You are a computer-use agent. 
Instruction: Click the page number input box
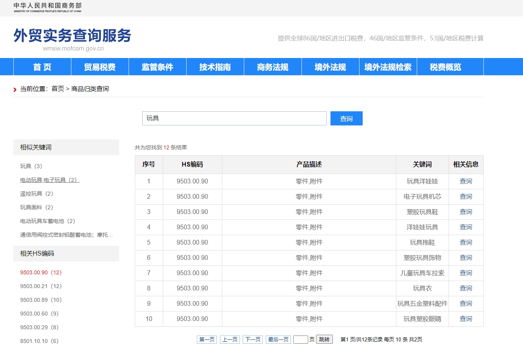coord(301,339)
